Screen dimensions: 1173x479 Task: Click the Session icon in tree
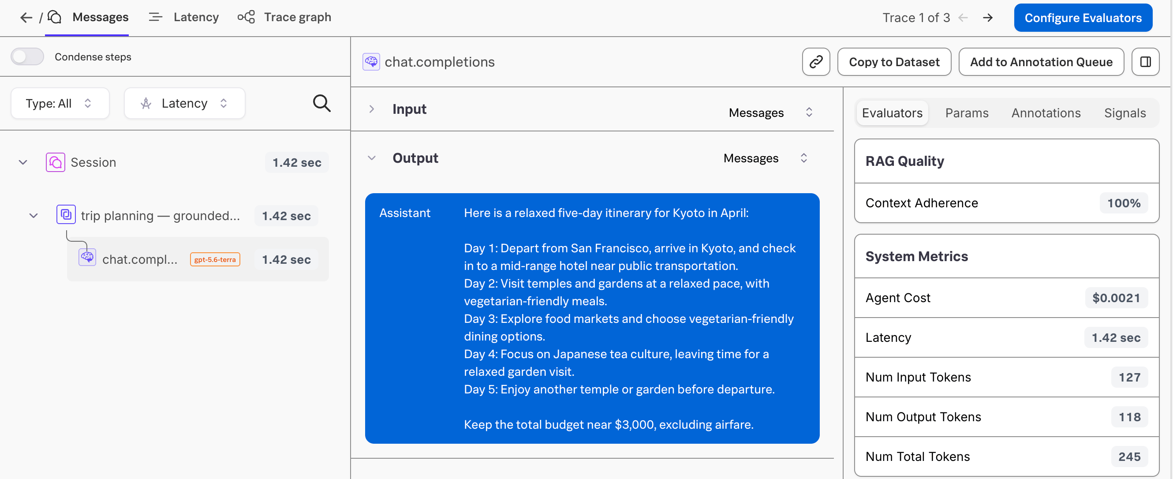point(55,163)
